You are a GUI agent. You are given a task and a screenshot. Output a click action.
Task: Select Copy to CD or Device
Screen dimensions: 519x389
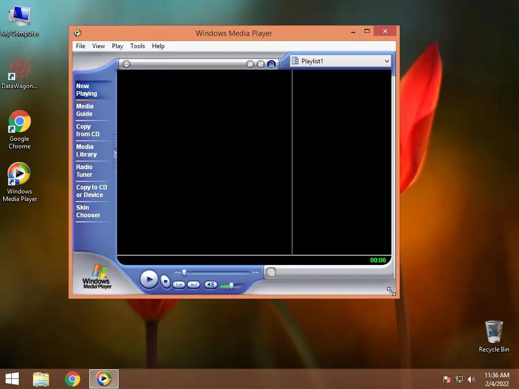92,191
